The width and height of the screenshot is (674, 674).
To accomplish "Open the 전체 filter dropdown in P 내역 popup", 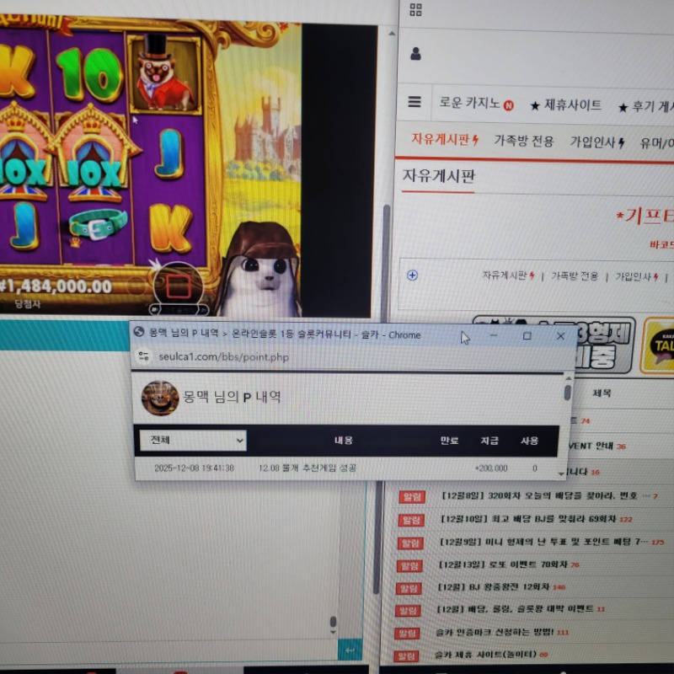I will click(191, 441).
